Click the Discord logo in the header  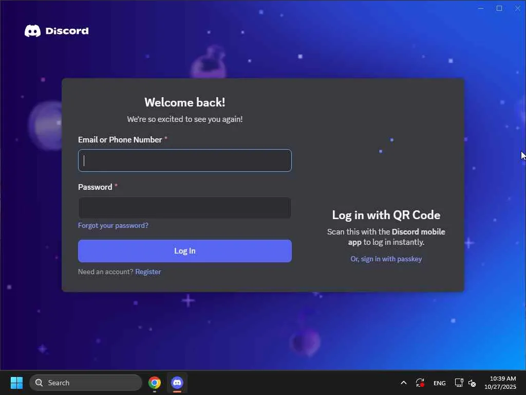(57, 31)
